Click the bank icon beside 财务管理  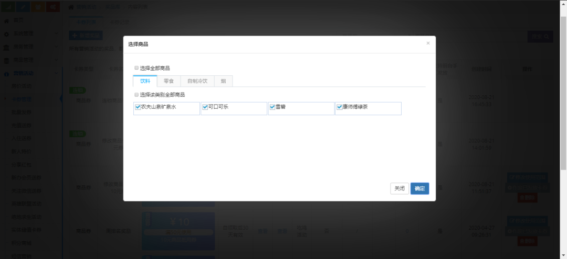(x=6, y=47)
